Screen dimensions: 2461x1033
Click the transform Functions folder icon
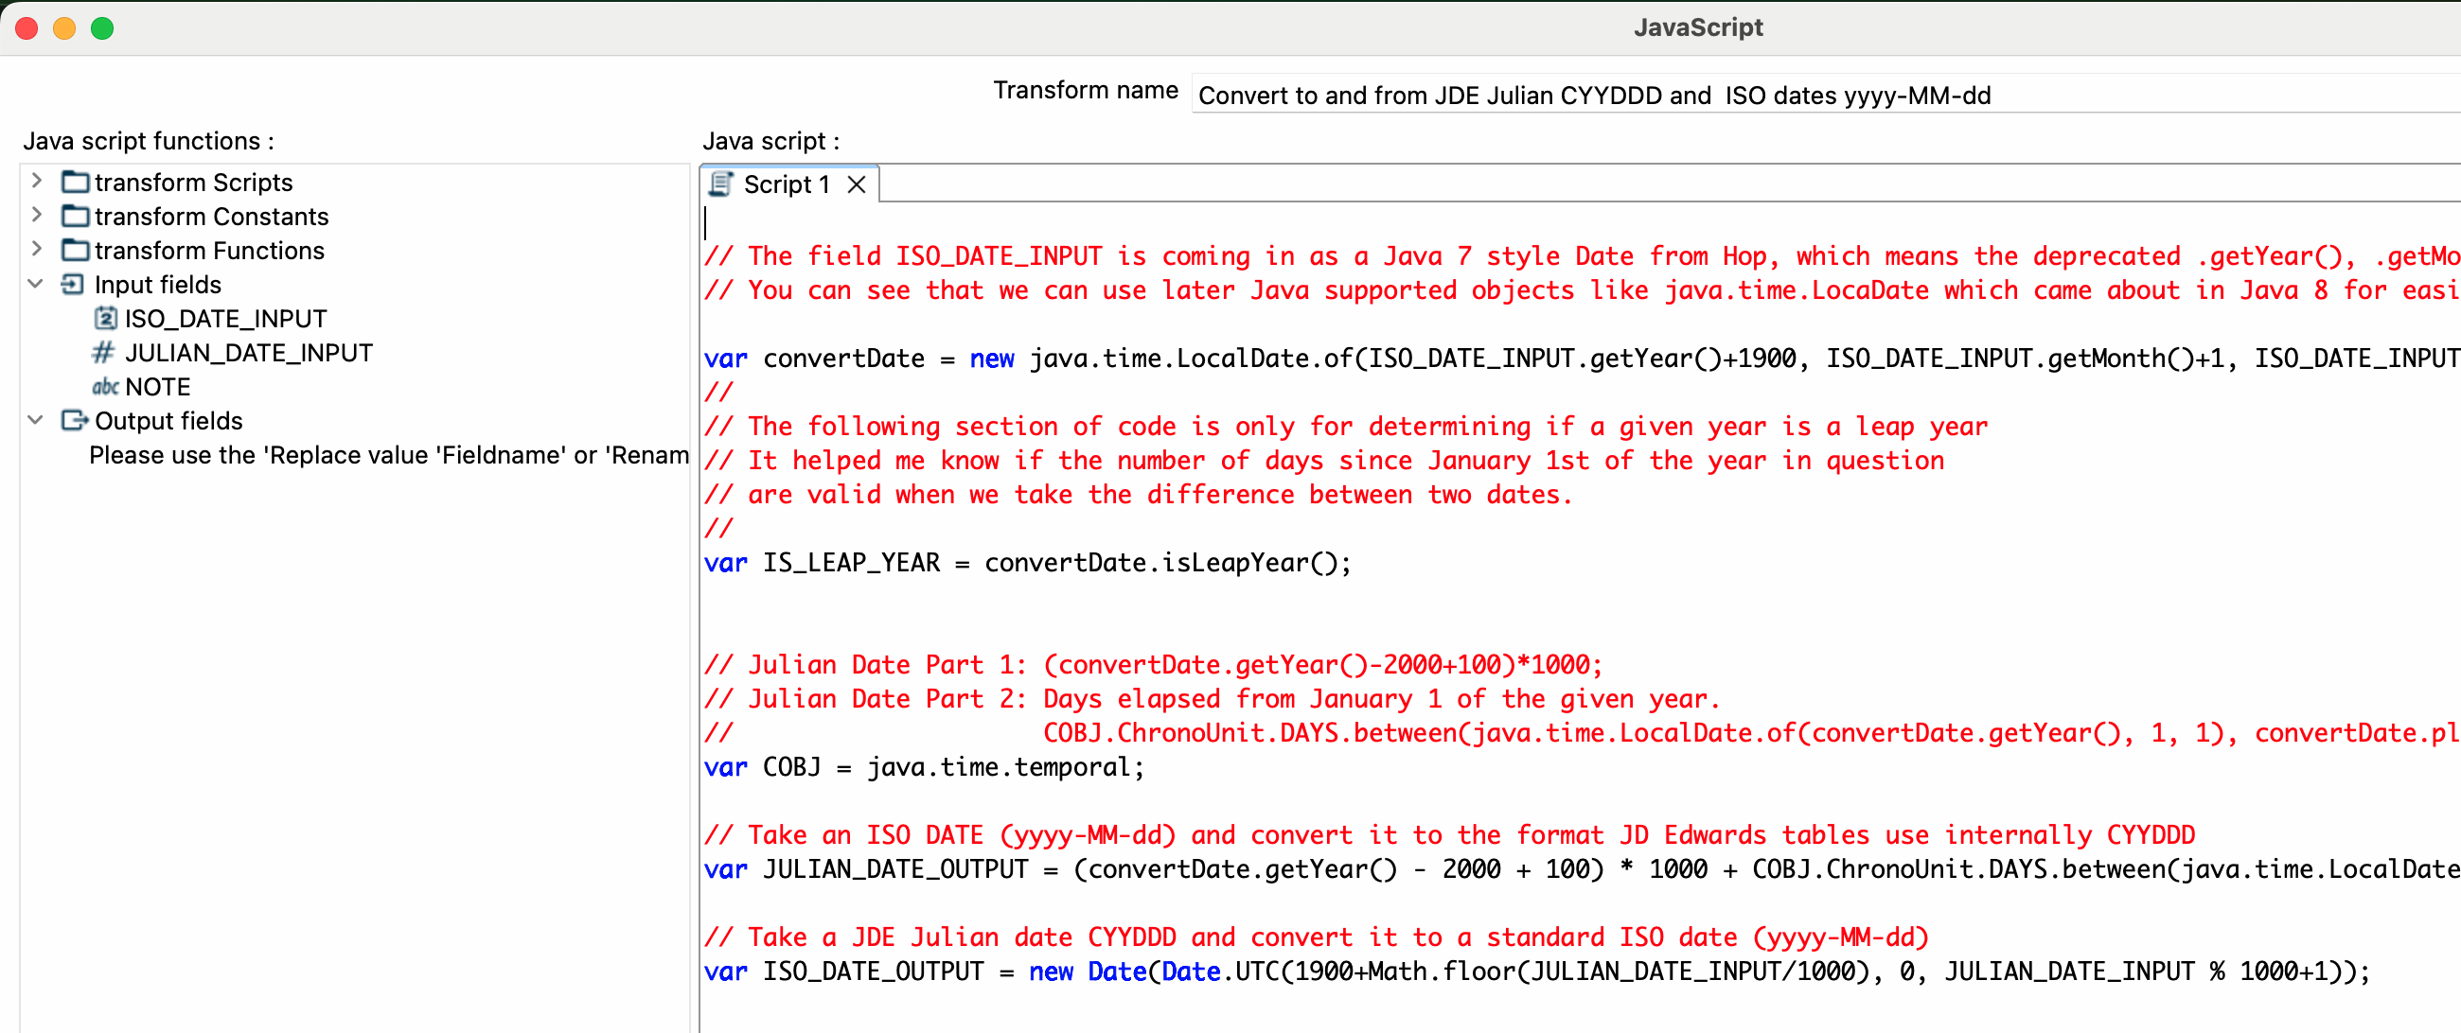(75, 250)
